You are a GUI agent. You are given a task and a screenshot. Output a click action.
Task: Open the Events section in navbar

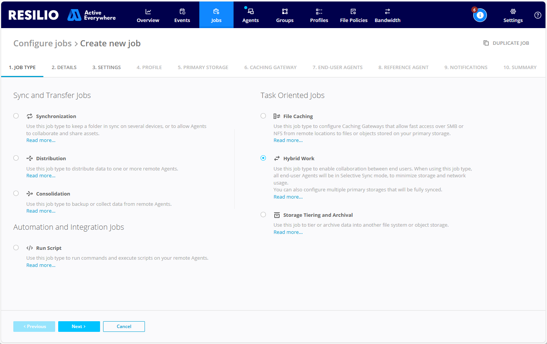point(182,15)
